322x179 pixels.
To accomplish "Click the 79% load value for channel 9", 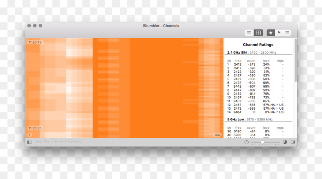I will click(266, 94).
